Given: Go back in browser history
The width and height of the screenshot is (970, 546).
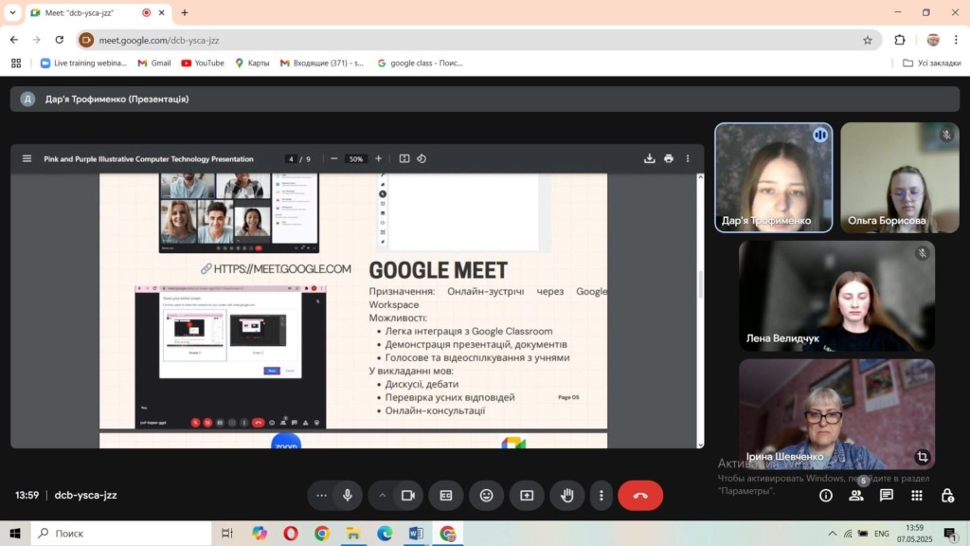Looking at the screenshot, I should click(13, 40).
